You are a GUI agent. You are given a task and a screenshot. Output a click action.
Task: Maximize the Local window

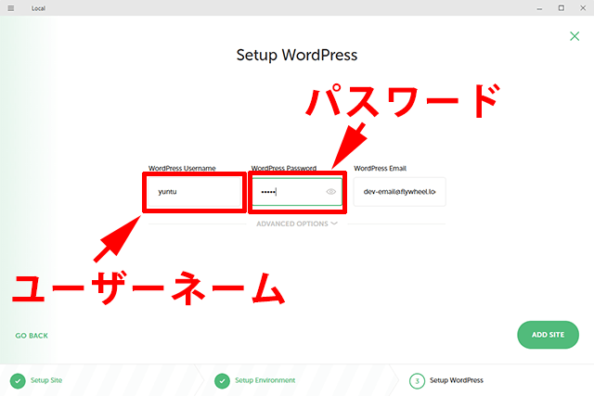[x=561, y=8]
